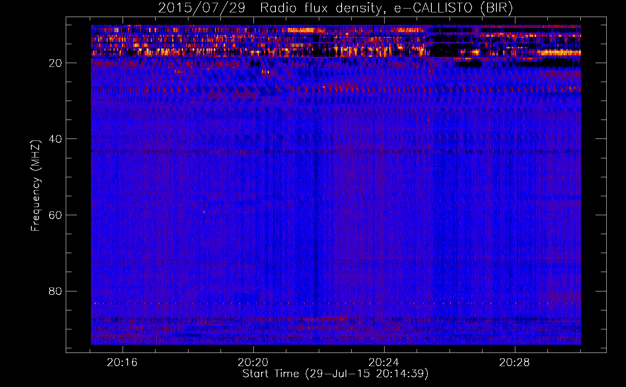Click the dotted orange horizontal line below 80 MHz
This screenshot has width=626, height=387.
(x=333, y=303)
